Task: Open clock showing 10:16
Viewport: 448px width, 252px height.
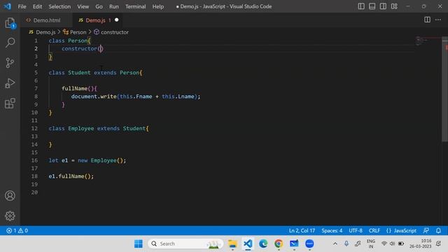Action: tap(420, 244)
